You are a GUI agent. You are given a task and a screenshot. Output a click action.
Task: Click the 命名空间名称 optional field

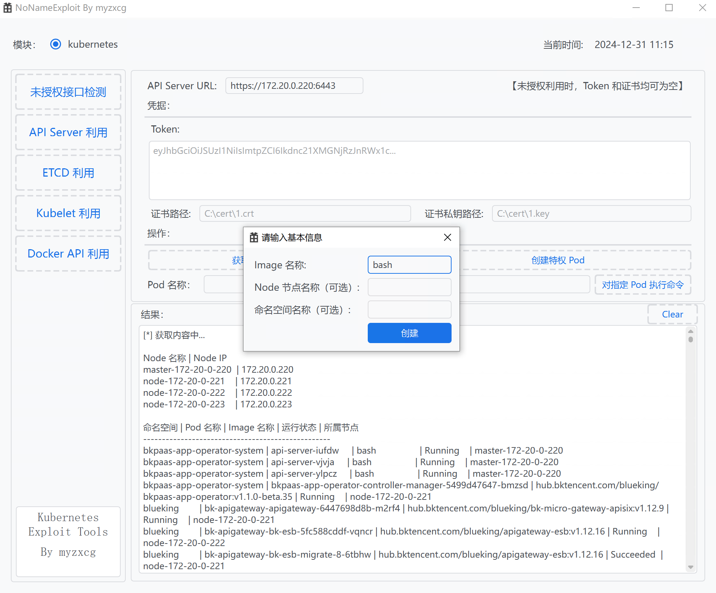point(409,310)
